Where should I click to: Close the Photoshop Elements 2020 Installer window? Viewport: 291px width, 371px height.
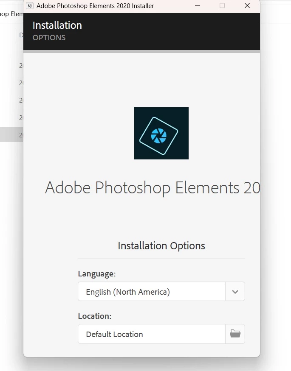pos(247,6)
